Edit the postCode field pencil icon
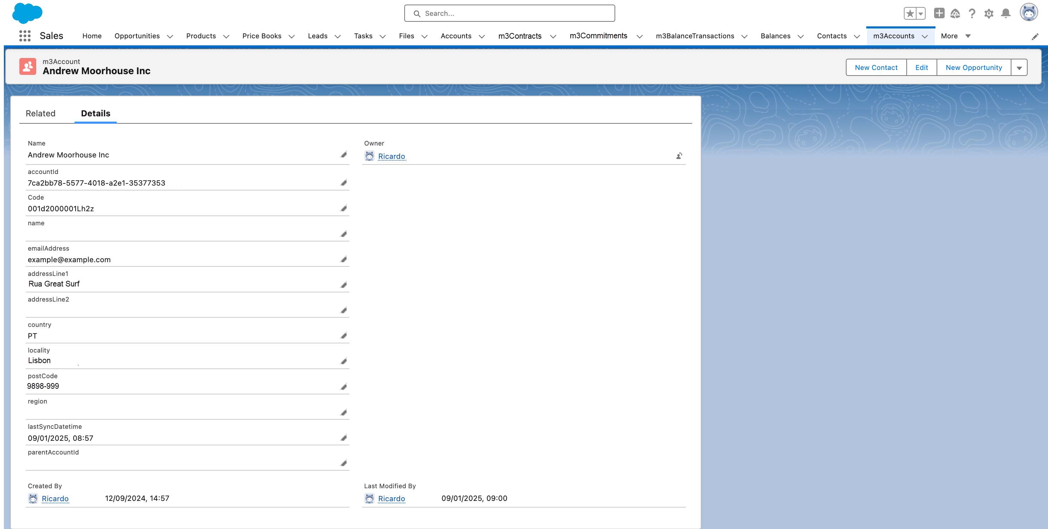The image size is (1048, 529). pyautogui.click(x=344, y=387)
